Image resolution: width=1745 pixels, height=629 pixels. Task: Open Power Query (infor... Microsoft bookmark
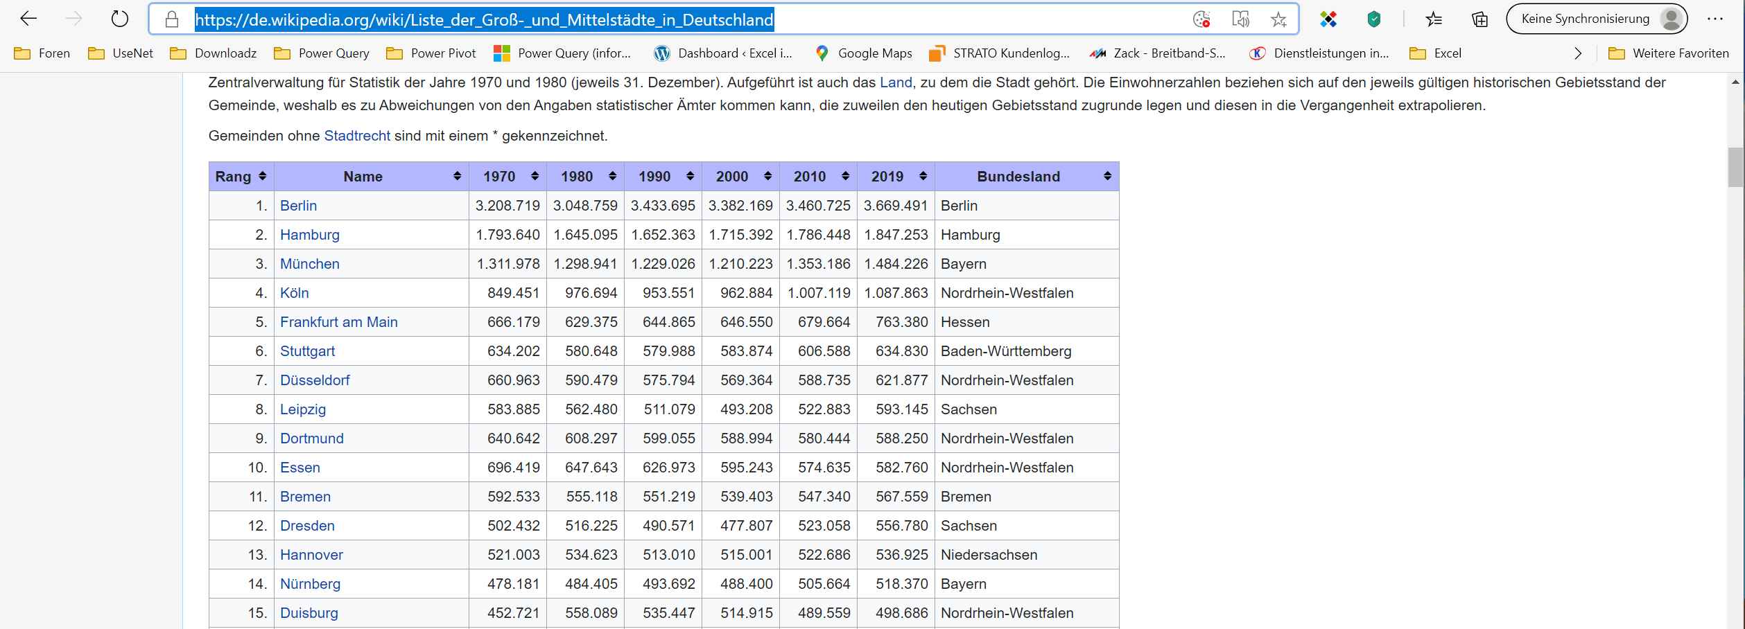(x=562, y=53)
